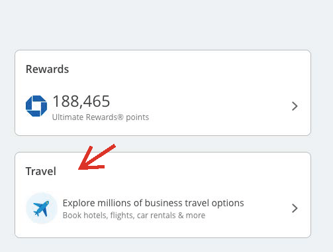Click the light blue circle behind airplane
This screenshot has height=252, width=333.
[x=42, y=208]
